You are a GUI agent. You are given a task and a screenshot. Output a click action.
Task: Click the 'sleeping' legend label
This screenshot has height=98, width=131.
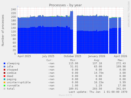coord(13,63)
